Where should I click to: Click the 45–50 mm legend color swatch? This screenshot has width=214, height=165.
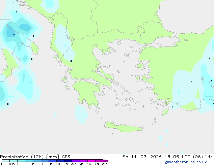pyautogui.click(x=99, y=161)
